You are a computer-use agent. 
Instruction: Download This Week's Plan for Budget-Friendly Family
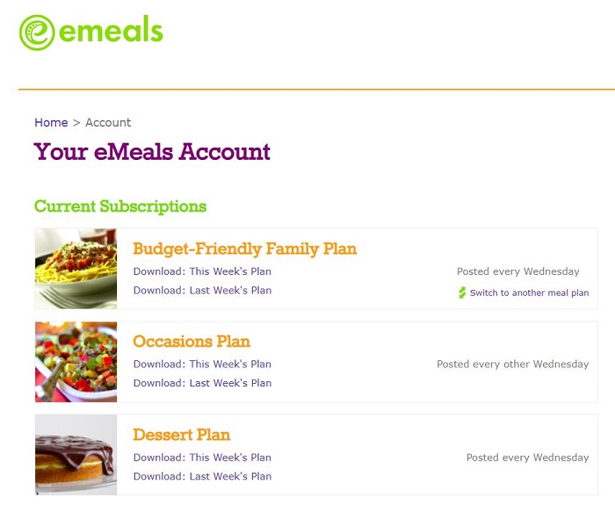(x=202, y=271)
